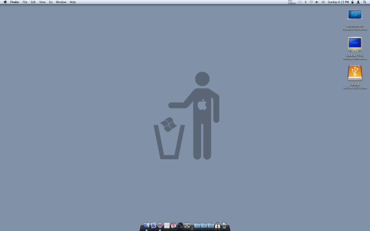Open the Home folder house icon in Dock
Viewport: 370px width, 231px height.
point(217,225)
